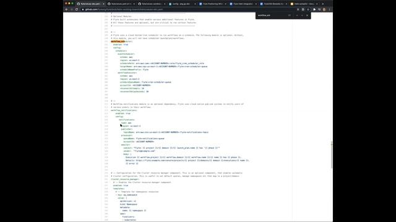Jump to previous find-in-page match
The image size is (396, 222).
[297, 15]
